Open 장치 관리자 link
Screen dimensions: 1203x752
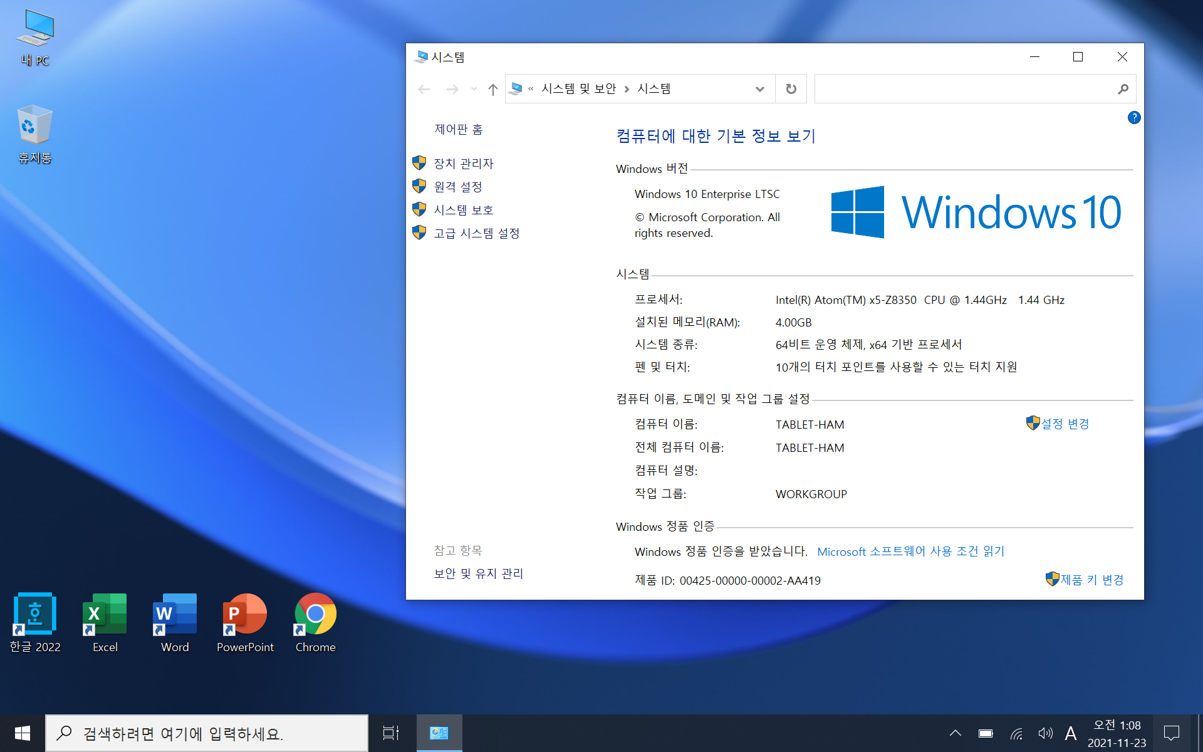464,164
